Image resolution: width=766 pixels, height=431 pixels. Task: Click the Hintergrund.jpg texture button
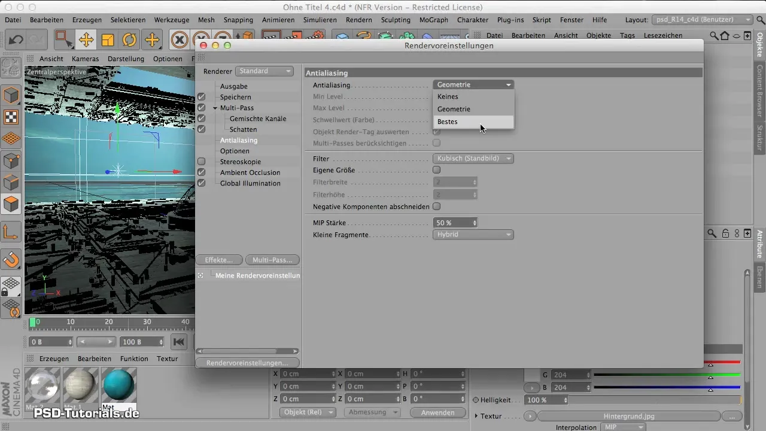pyautogui.click(x=628, y=416)
